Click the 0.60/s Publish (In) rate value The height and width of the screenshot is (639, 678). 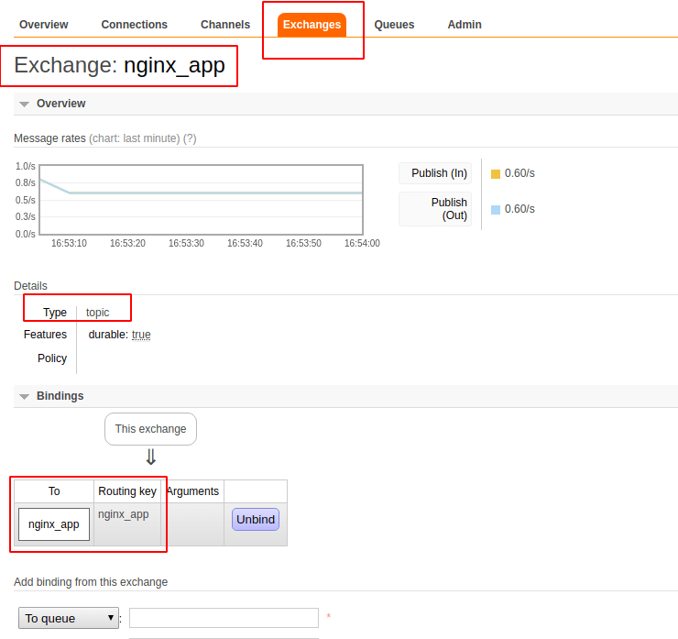tap(519, 173)
